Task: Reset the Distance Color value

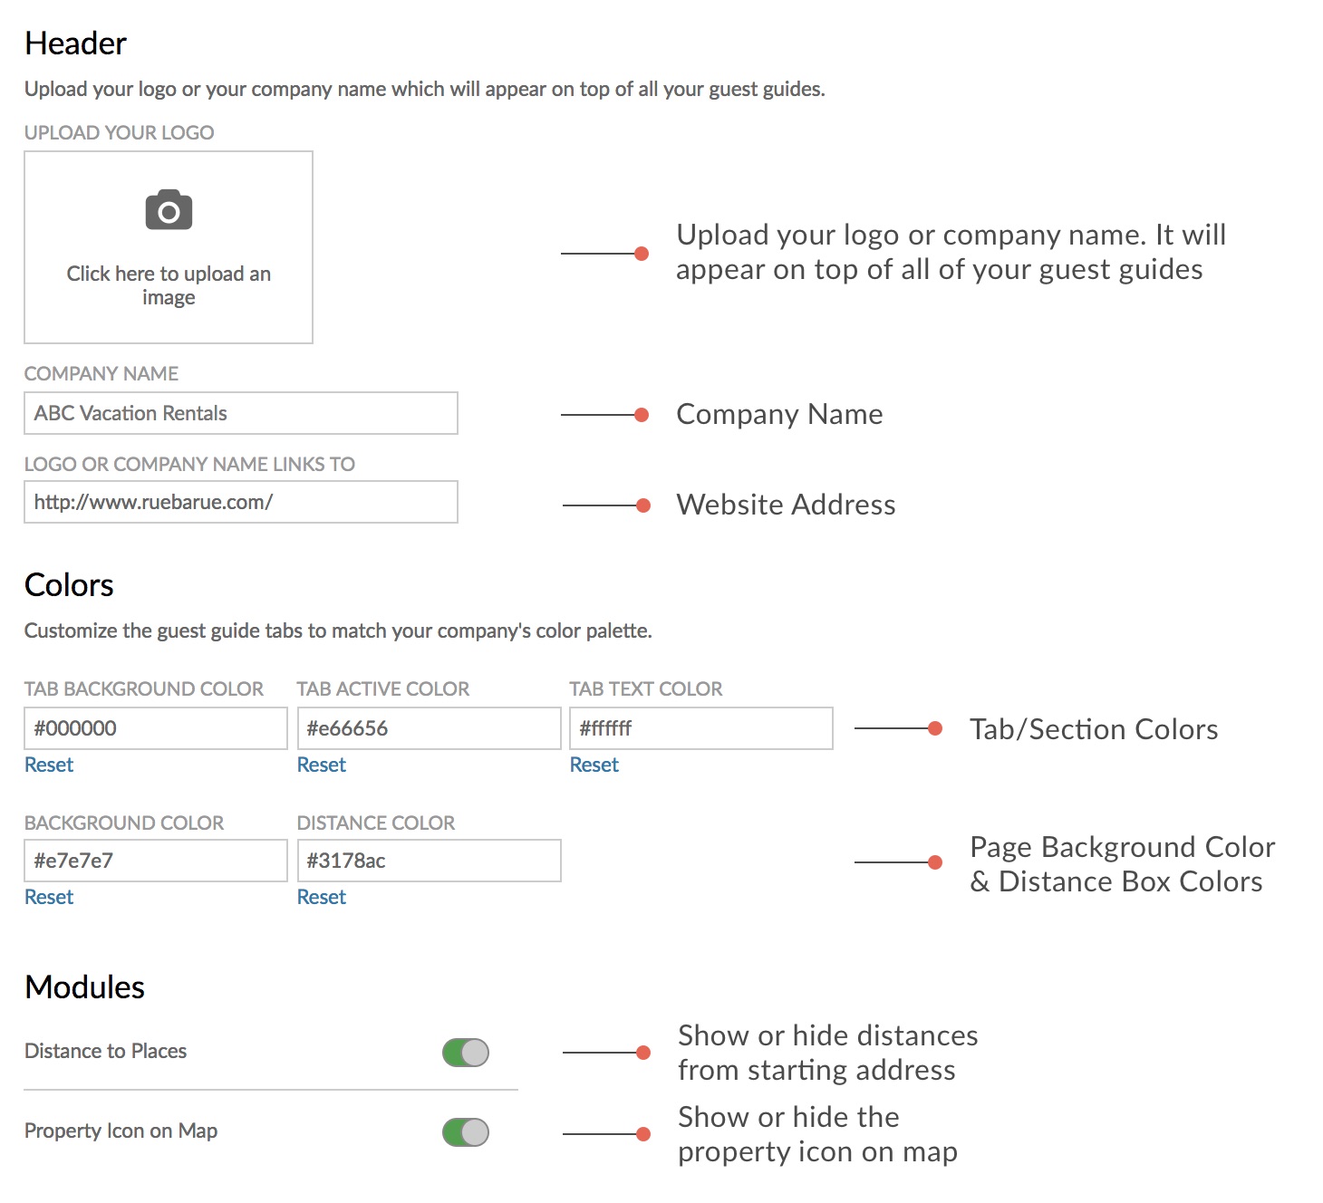Action: click(x=322, y=897)
